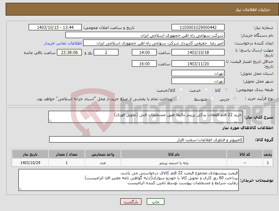Click the عدد unit cell
279x211 pixels.
click(x=103, y=163)
